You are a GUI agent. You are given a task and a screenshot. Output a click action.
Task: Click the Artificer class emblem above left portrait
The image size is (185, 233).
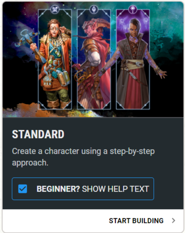pos(55,9)
